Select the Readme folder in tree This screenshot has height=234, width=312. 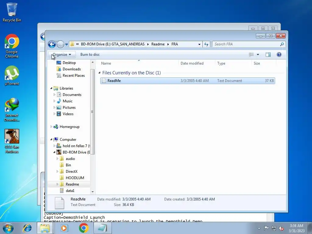72,184
